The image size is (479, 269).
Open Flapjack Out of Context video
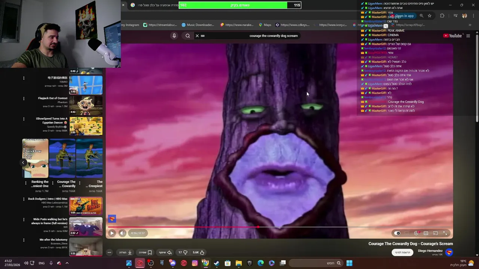pyautogui.click(x=86, y=105)
